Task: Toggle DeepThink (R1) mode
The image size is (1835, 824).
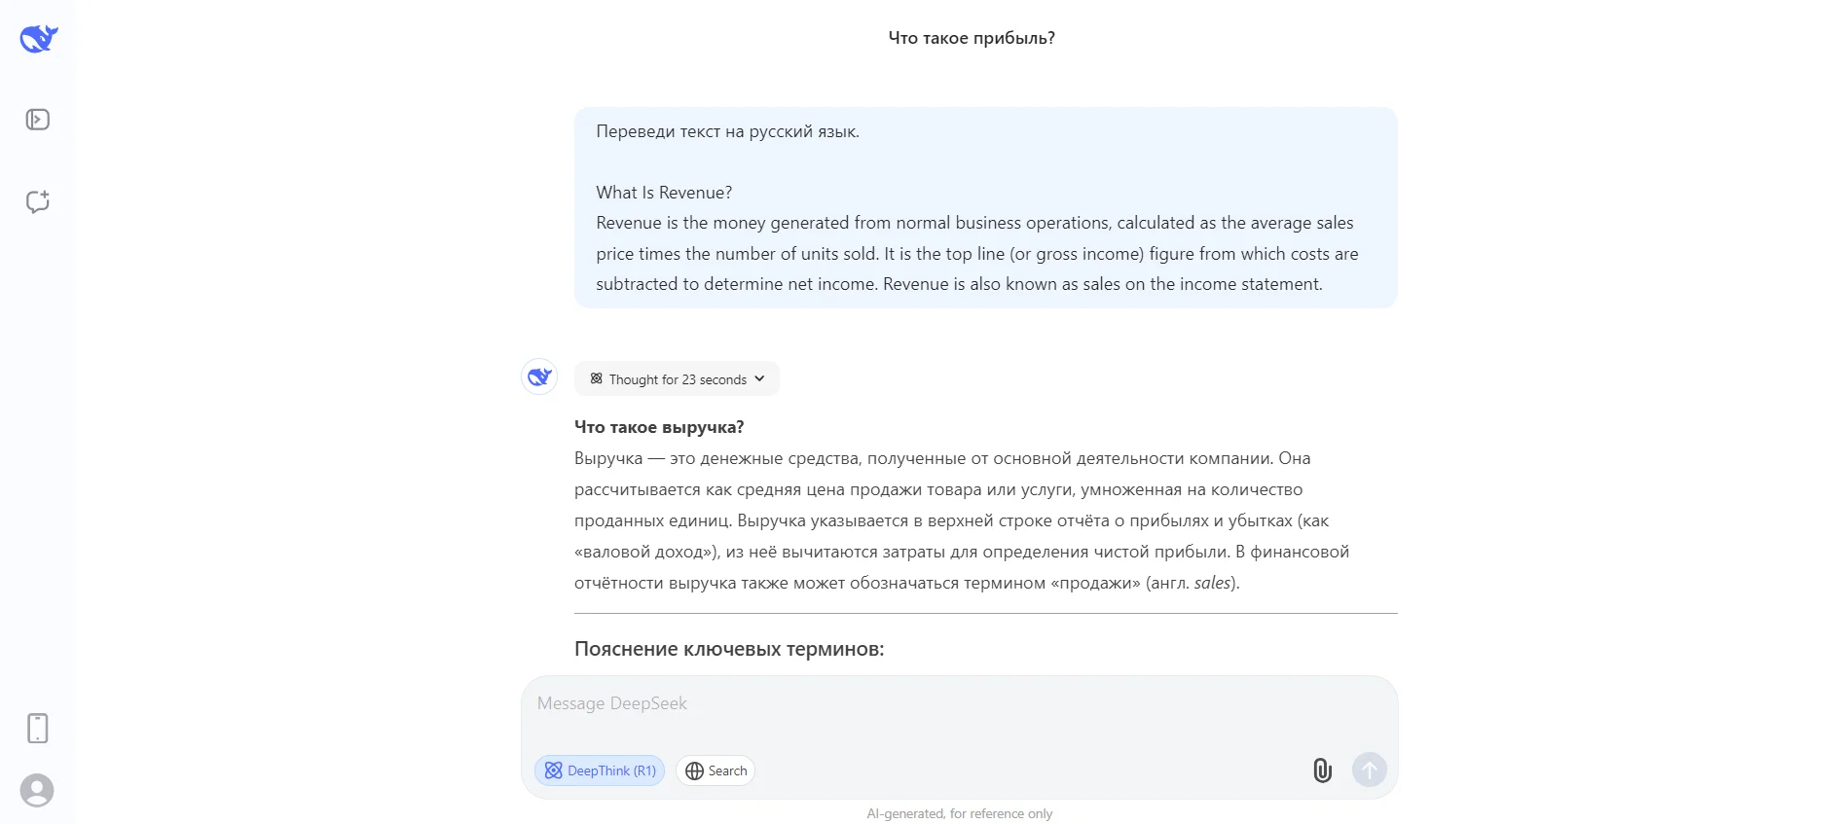Action: 600,770
